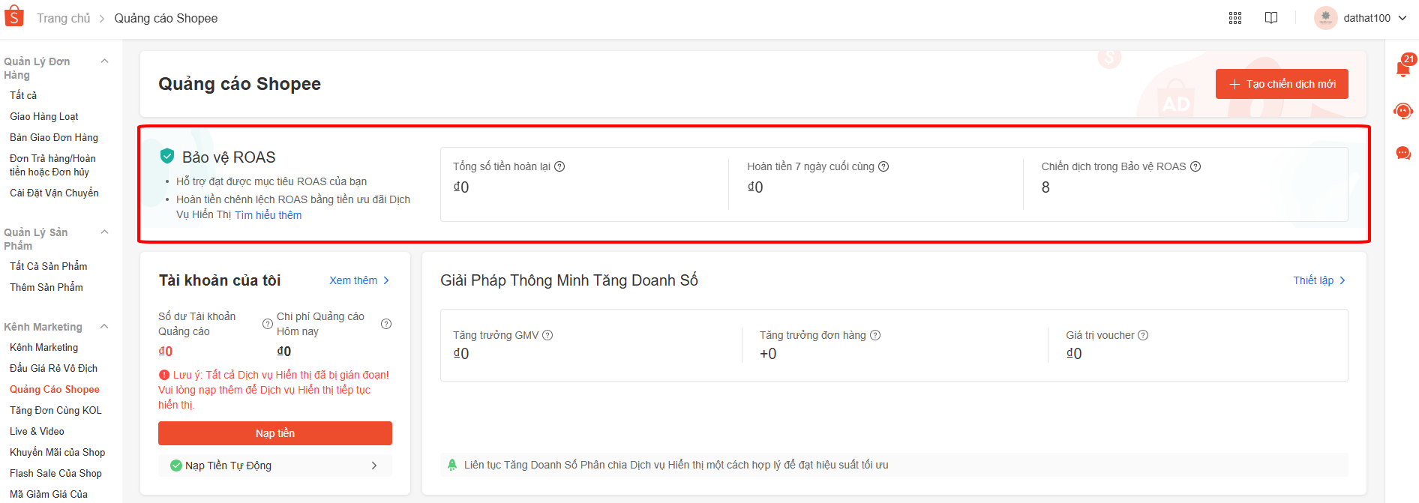Image resolution: width=1419 pixels, height=503 pixels.
Task: Click the Liên tục Tăng Doanh Số tip text
Action: click(x=676, y=465)
